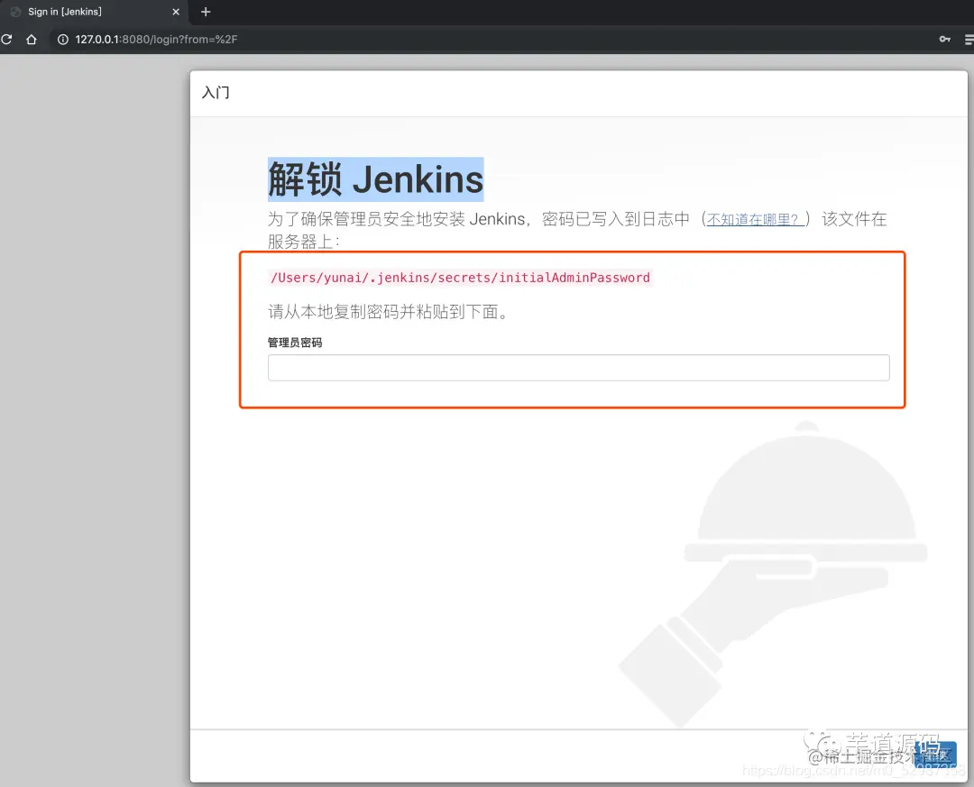
Task: Go to the browser home page icon
Action: pos(31,39)
